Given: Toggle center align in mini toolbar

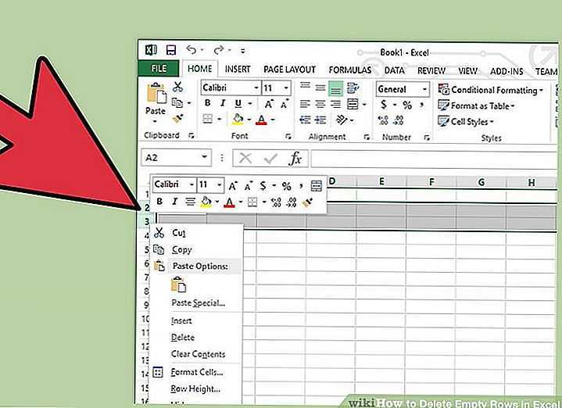Looking at the screenshot, I should tap(190, 202).
